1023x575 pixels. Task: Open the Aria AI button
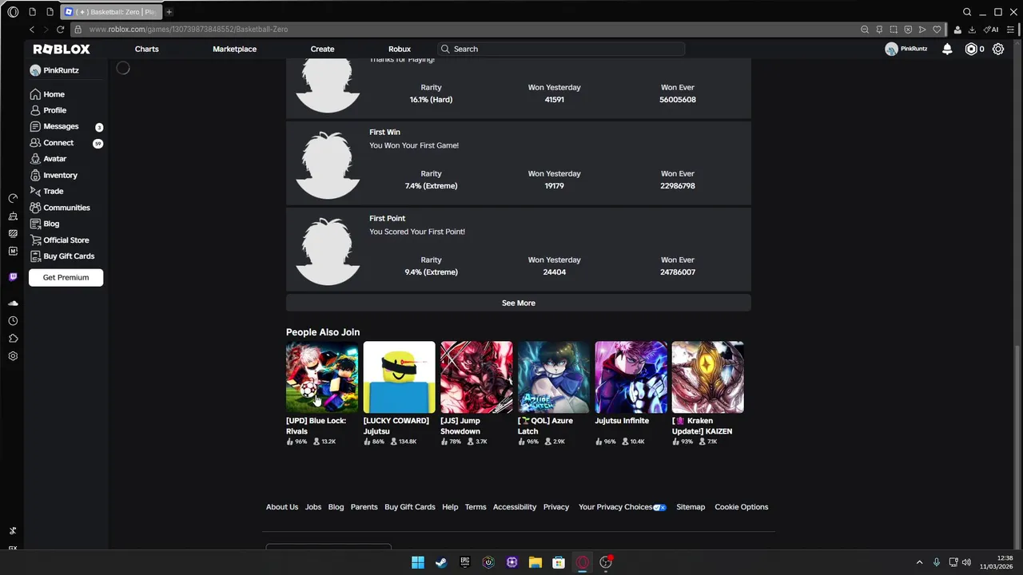(x=991, y=30)
